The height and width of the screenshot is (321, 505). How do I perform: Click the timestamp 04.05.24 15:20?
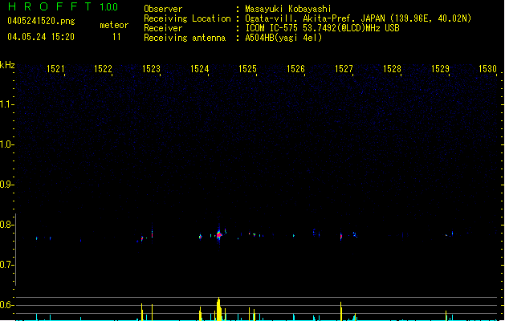tap(41, 37)
